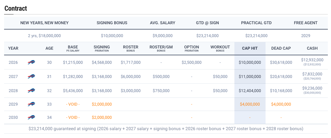Click the 2026 dead cap value $30,618,000
331x138 pixels.
click(281, 63)
